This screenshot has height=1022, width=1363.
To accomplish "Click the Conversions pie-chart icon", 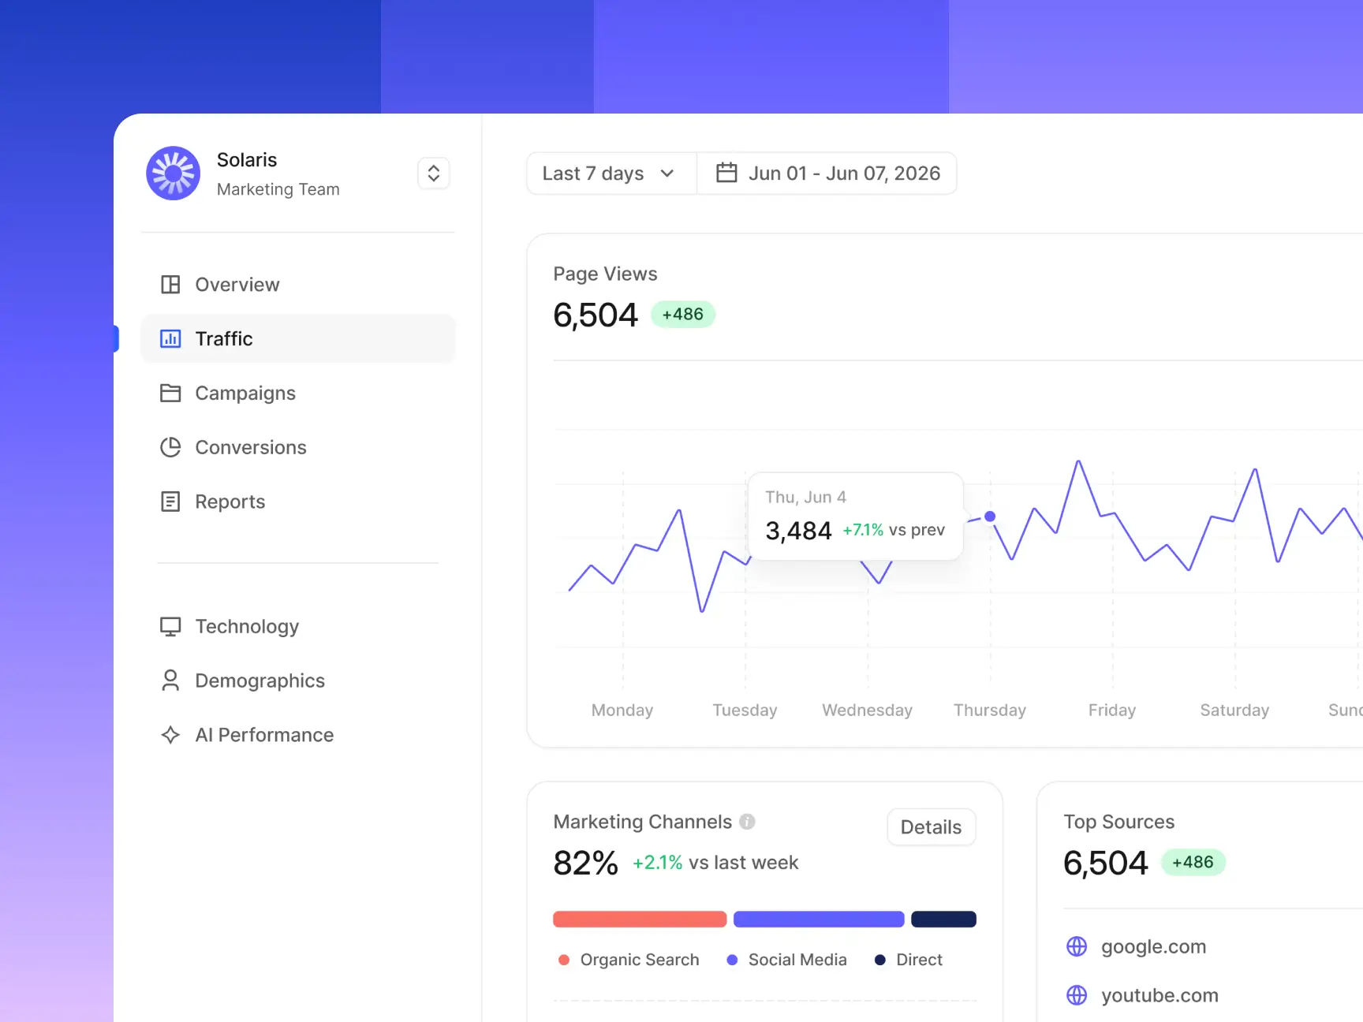I will (x=170, y=447).
